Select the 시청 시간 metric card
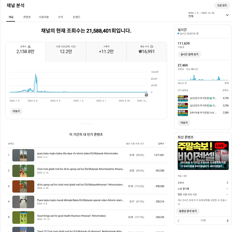This screenshot has width=232, height=232. 66,52
